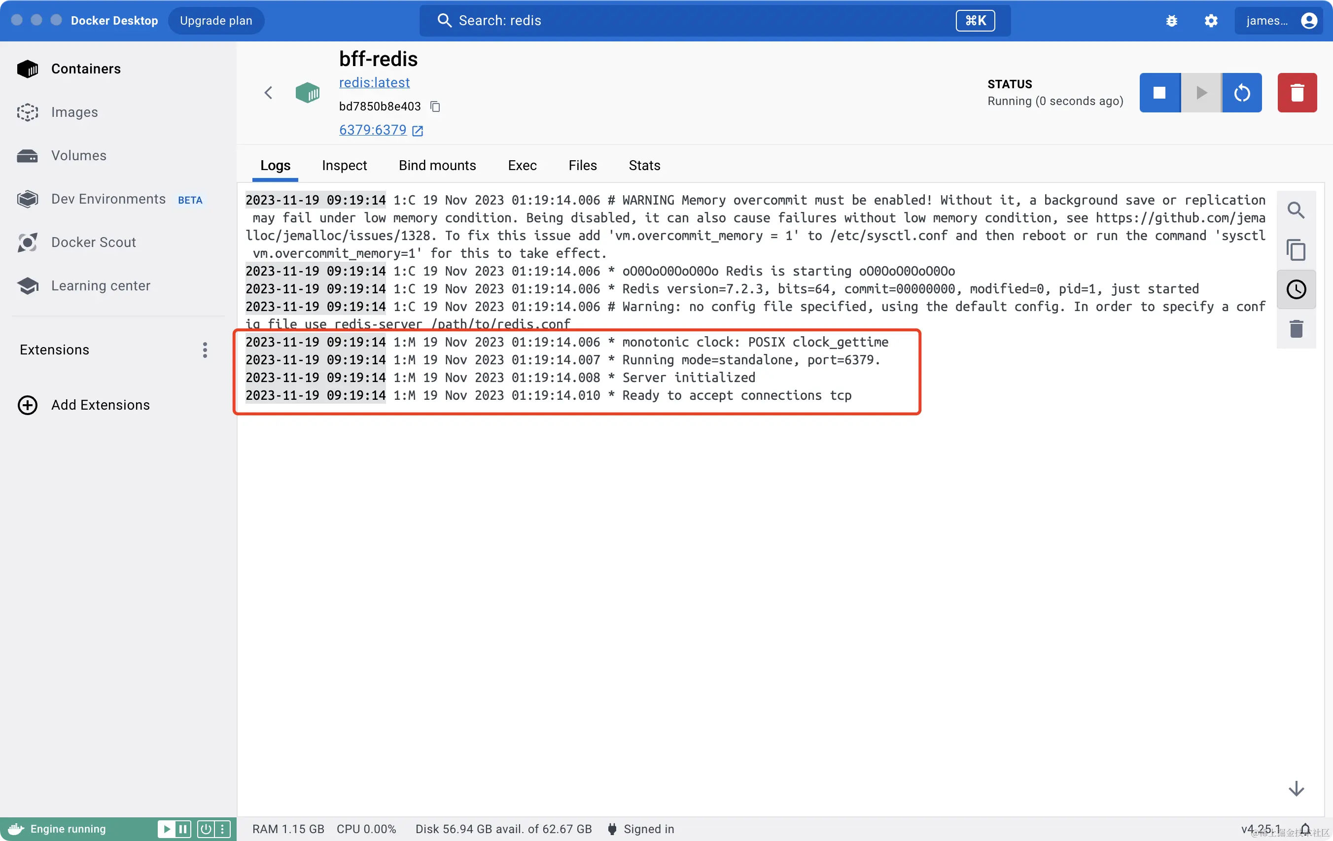Pause the running Docker engine

(x=183, y=829)
